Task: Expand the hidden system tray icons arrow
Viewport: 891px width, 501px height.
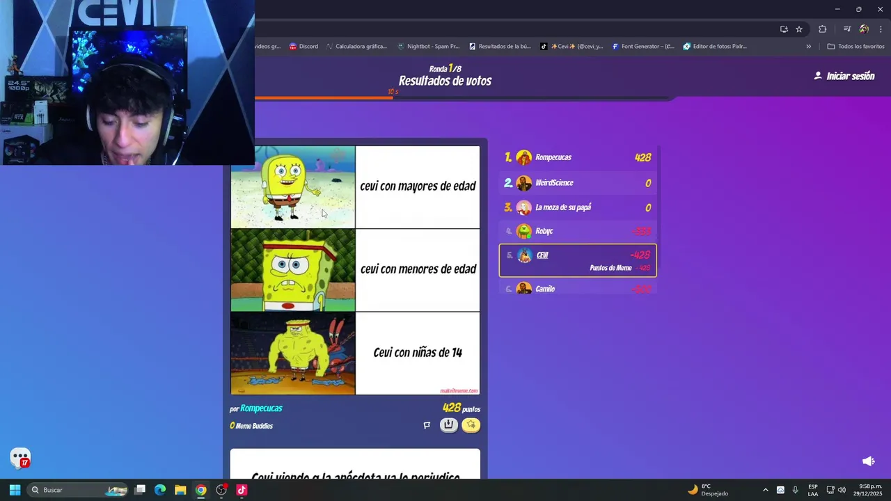Action: 766,490
